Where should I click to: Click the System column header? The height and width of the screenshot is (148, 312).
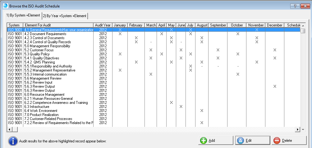click(x=15, y=25)
